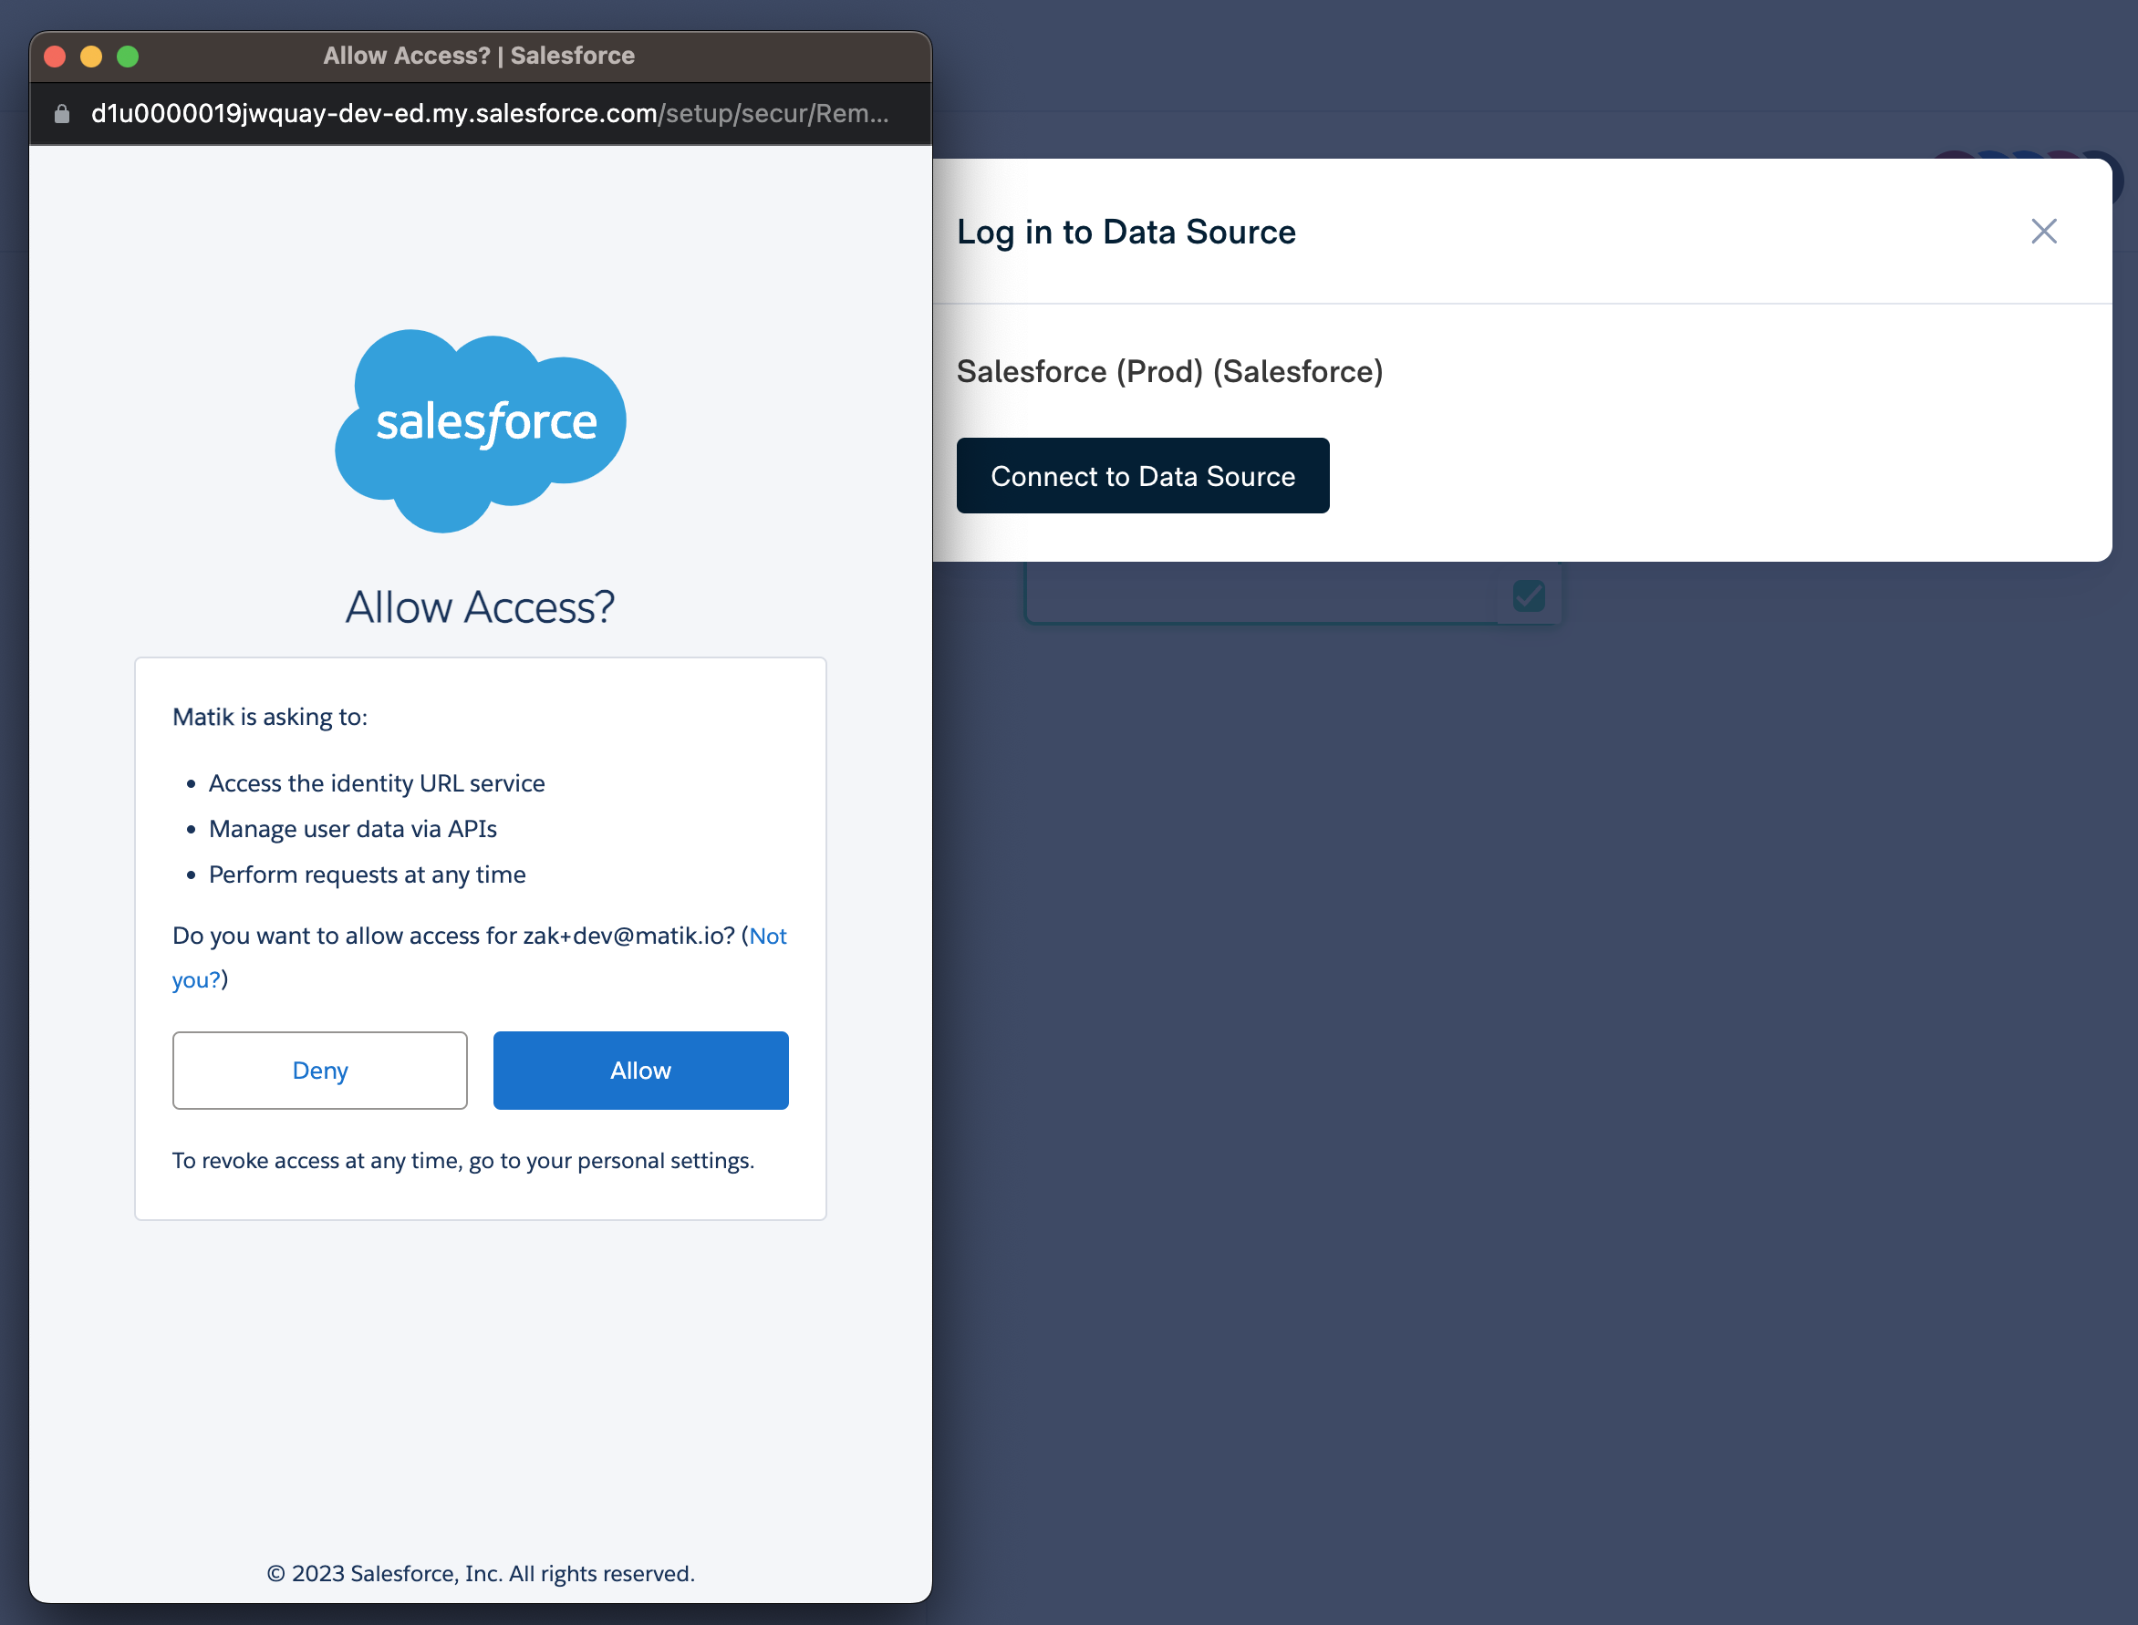Click the 'Allow Access? | Salesforce' window title

tap(479, 57)
